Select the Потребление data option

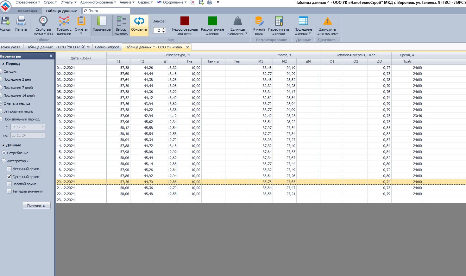[4, 153]
